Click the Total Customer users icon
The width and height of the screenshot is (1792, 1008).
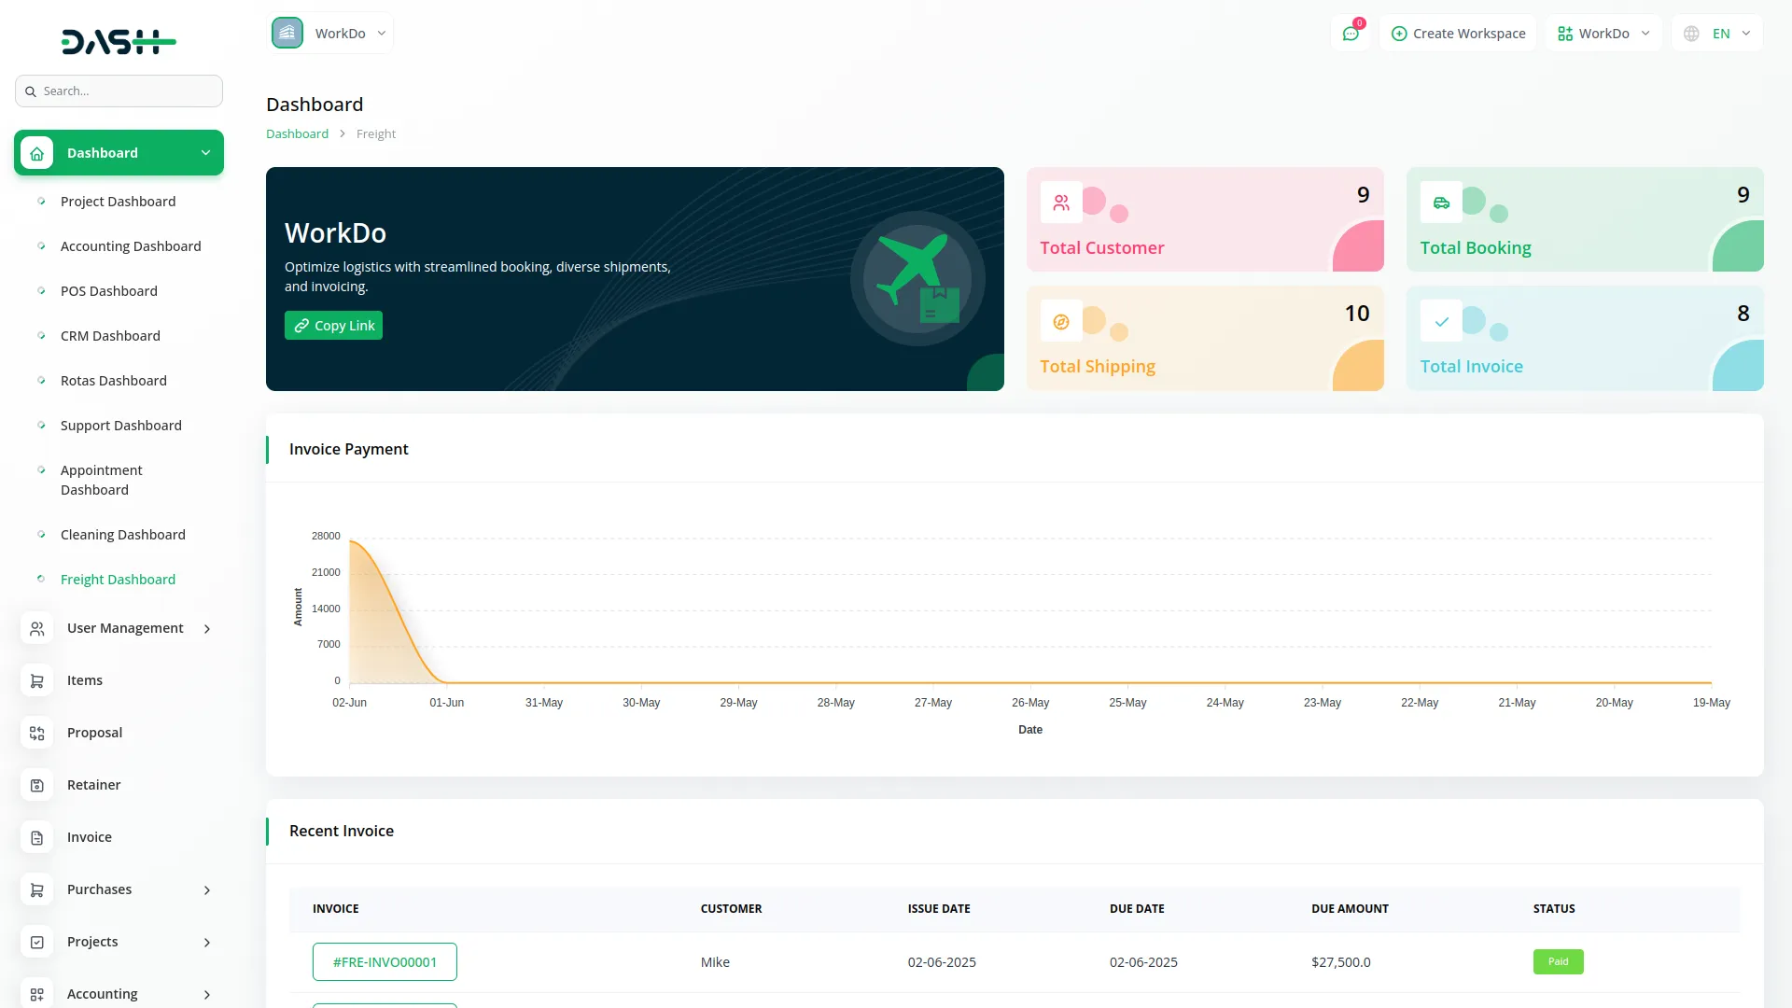(x=1061, y=203)
